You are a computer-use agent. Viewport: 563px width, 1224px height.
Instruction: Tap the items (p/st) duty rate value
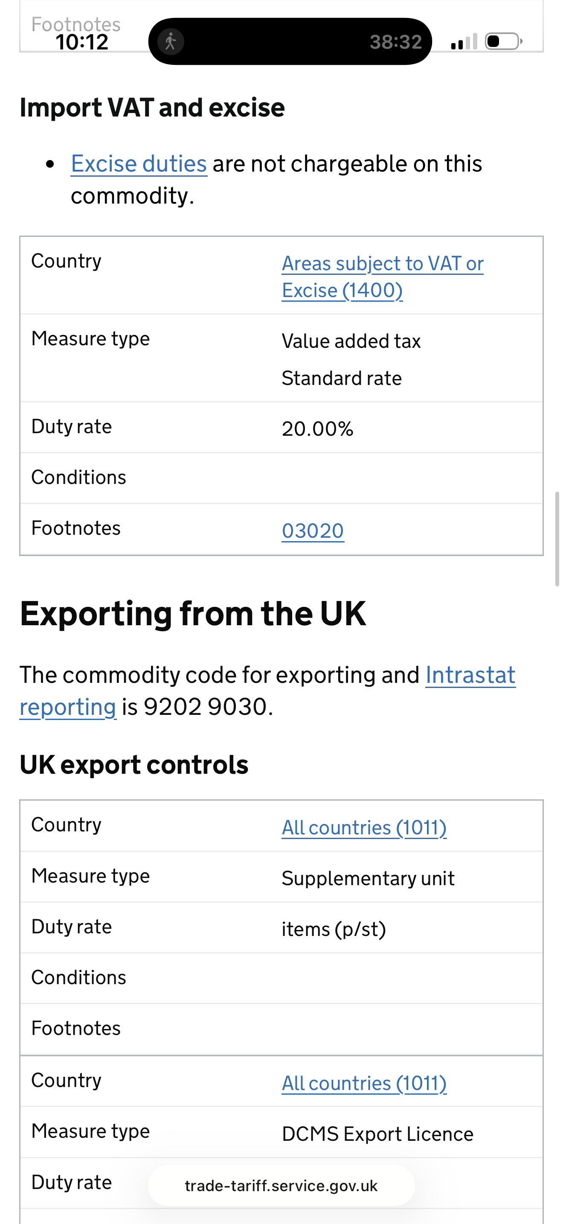coord(334,929)
